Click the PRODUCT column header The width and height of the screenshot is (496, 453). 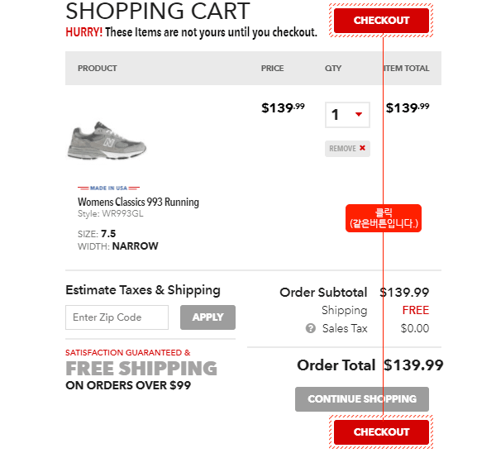pyautogui.click(x=98, y=69)
